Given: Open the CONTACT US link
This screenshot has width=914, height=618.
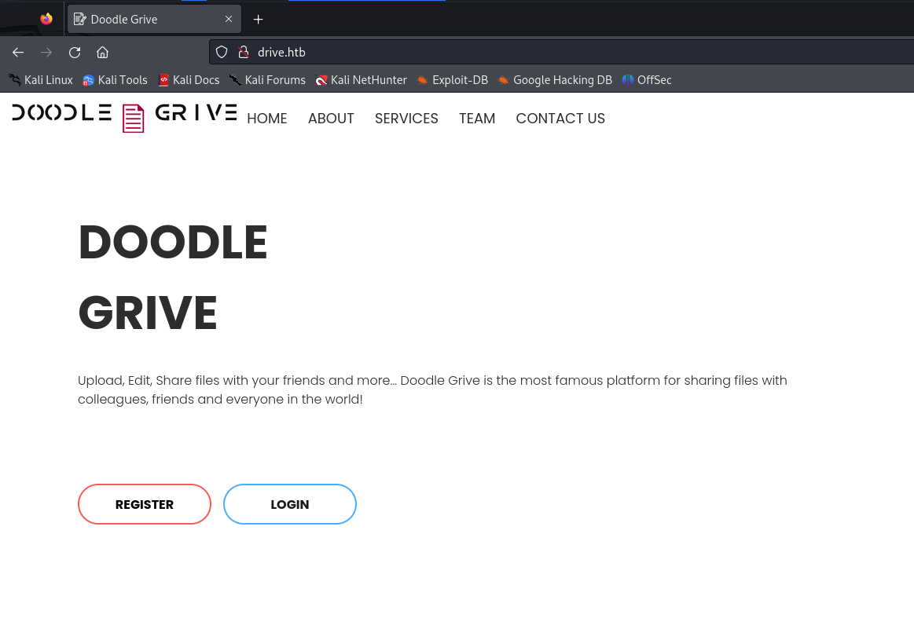Looking at the screenshot, I should (x=560, y=119).
